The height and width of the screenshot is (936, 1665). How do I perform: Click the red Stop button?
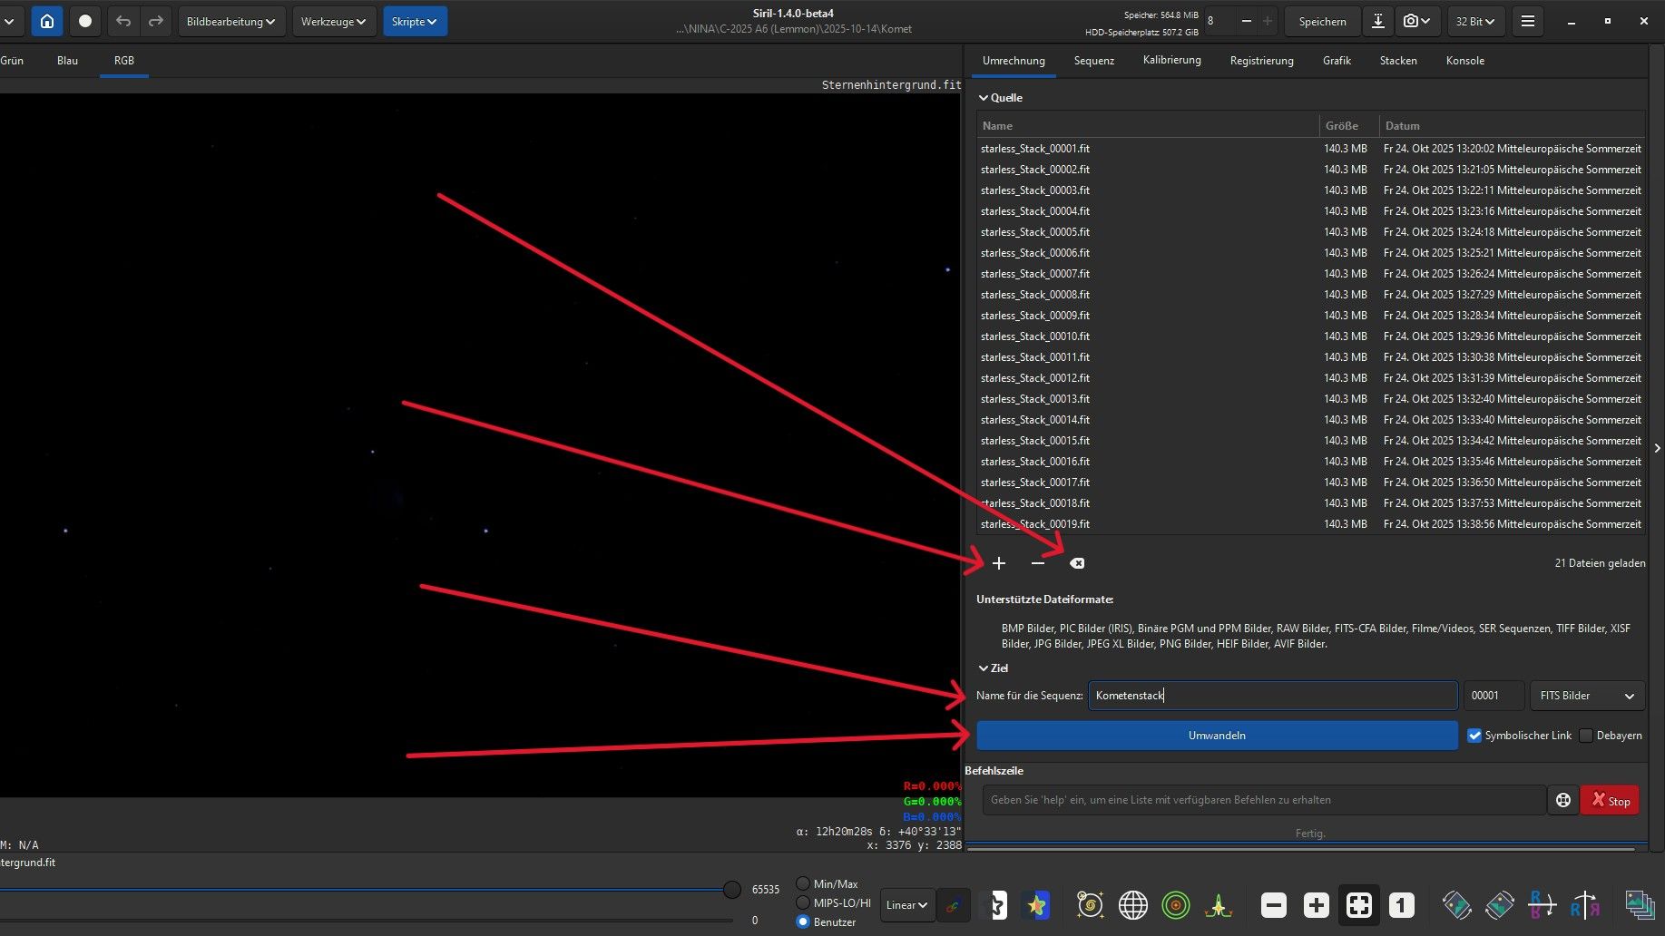point(1610,800)
